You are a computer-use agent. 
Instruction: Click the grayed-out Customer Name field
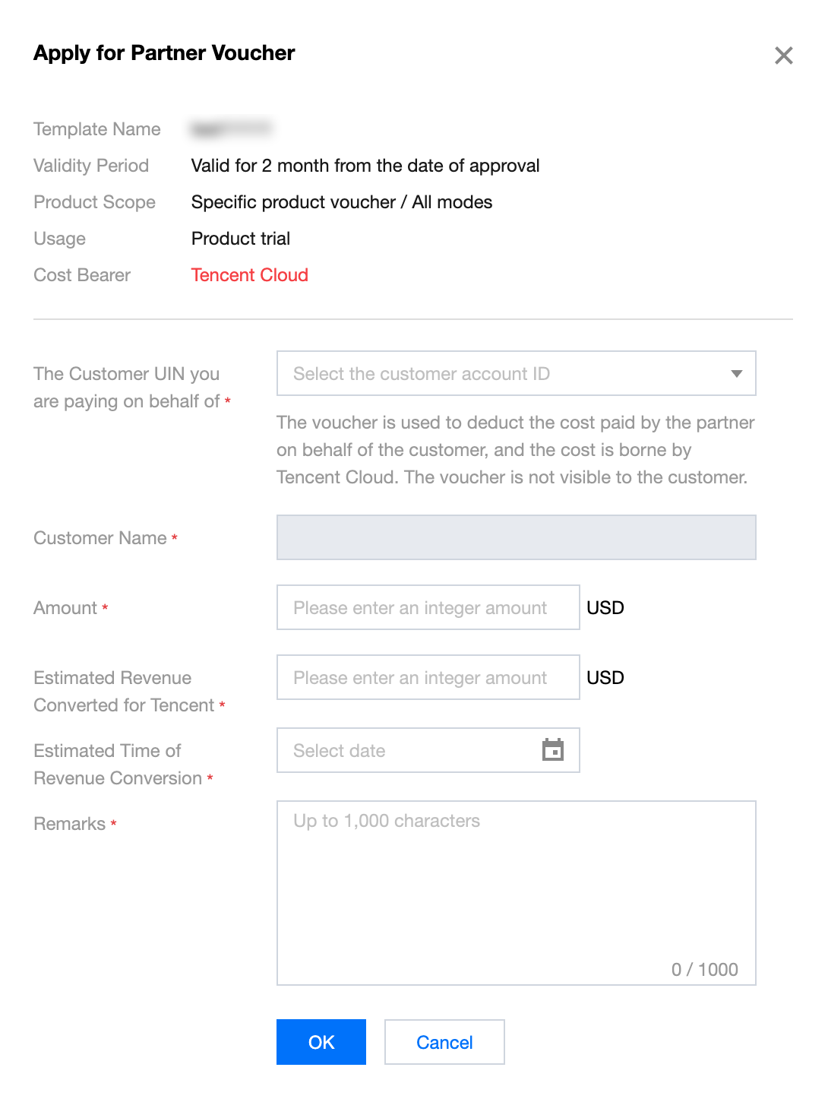[x=517, y=537]
